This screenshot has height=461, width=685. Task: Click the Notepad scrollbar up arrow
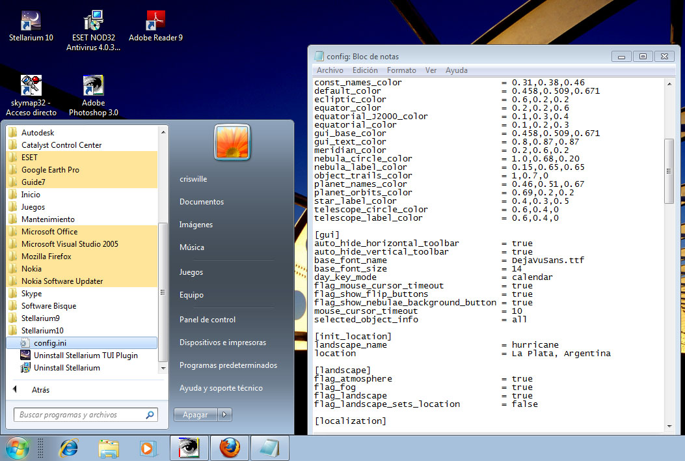(669, 83)
